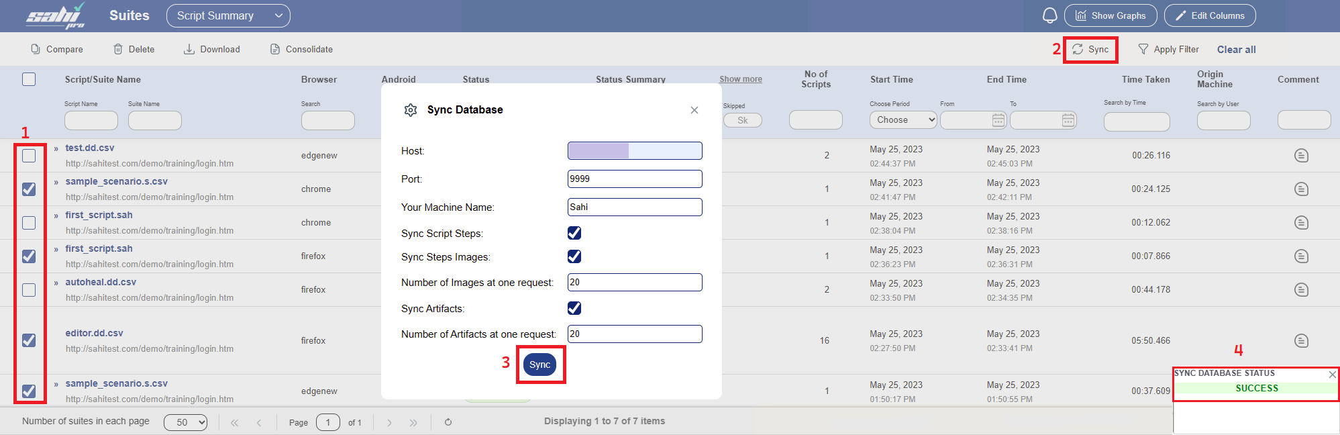
Task: Toggle the Sync Script Steps checkbox
Action: tap(574, 233)
